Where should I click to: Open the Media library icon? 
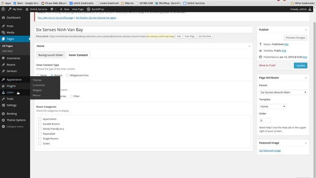3,33
